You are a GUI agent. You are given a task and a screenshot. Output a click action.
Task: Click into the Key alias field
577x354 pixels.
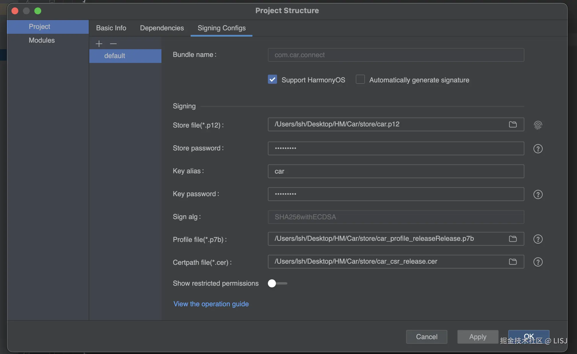[396, 171]
